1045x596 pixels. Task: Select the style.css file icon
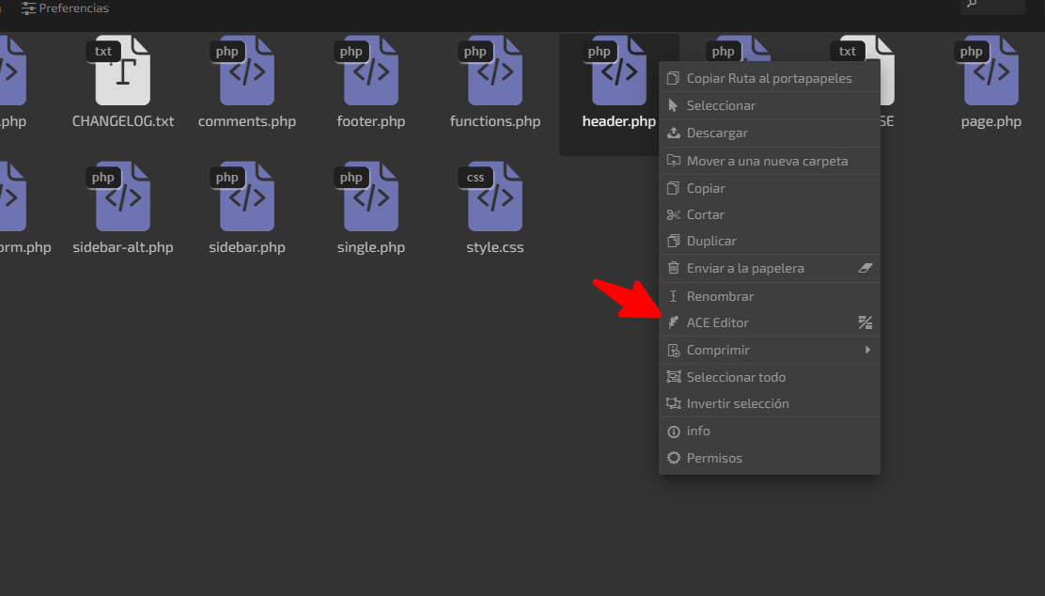pyautogui.click(x=494, y=196)
